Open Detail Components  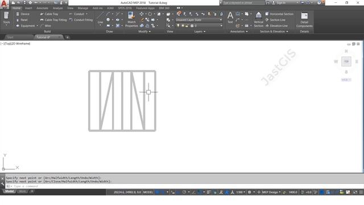click(x=304, y=19)
